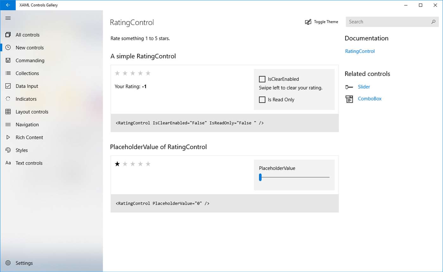Open Data Input category
443x272 pixels.
(x=27, y=86)
